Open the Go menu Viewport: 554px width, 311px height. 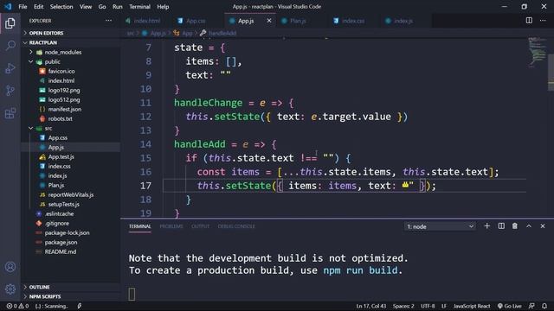[102, 6]
